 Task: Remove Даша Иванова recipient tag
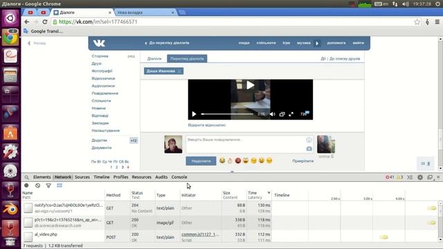(x=180, y=71)
